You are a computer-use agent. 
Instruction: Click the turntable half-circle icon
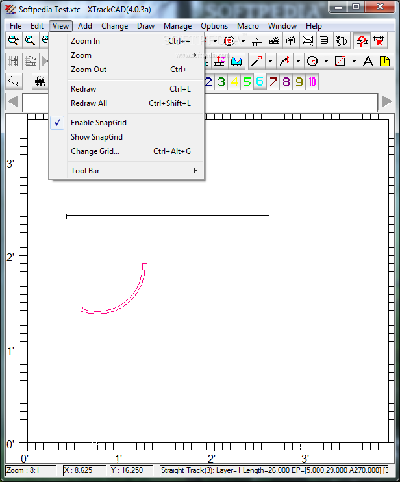[342, 40]
